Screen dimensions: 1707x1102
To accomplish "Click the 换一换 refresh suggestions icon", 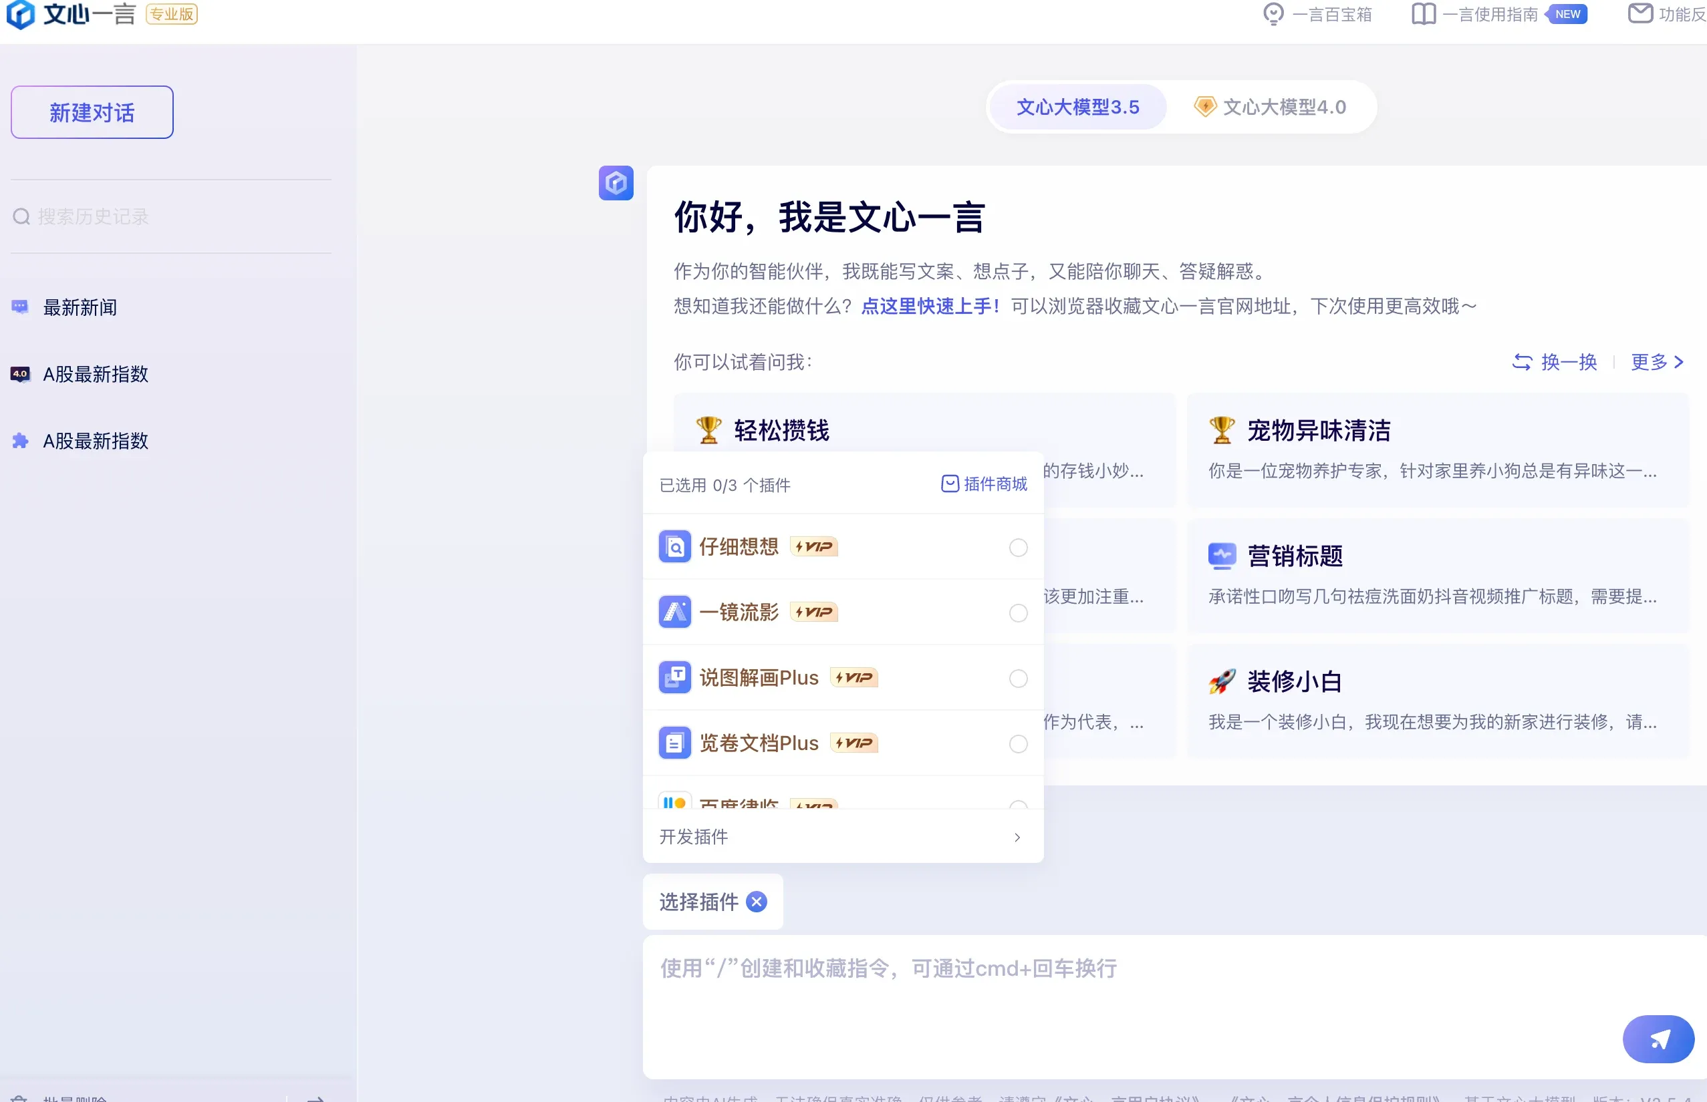I will (x=1523, y=362).
